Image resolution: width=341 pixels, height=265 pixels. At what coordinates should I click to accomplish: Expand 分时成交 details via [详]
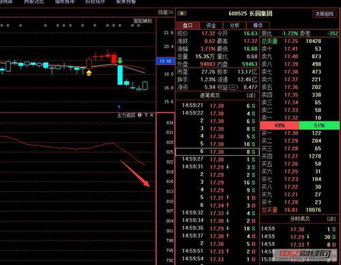point(331,219)
